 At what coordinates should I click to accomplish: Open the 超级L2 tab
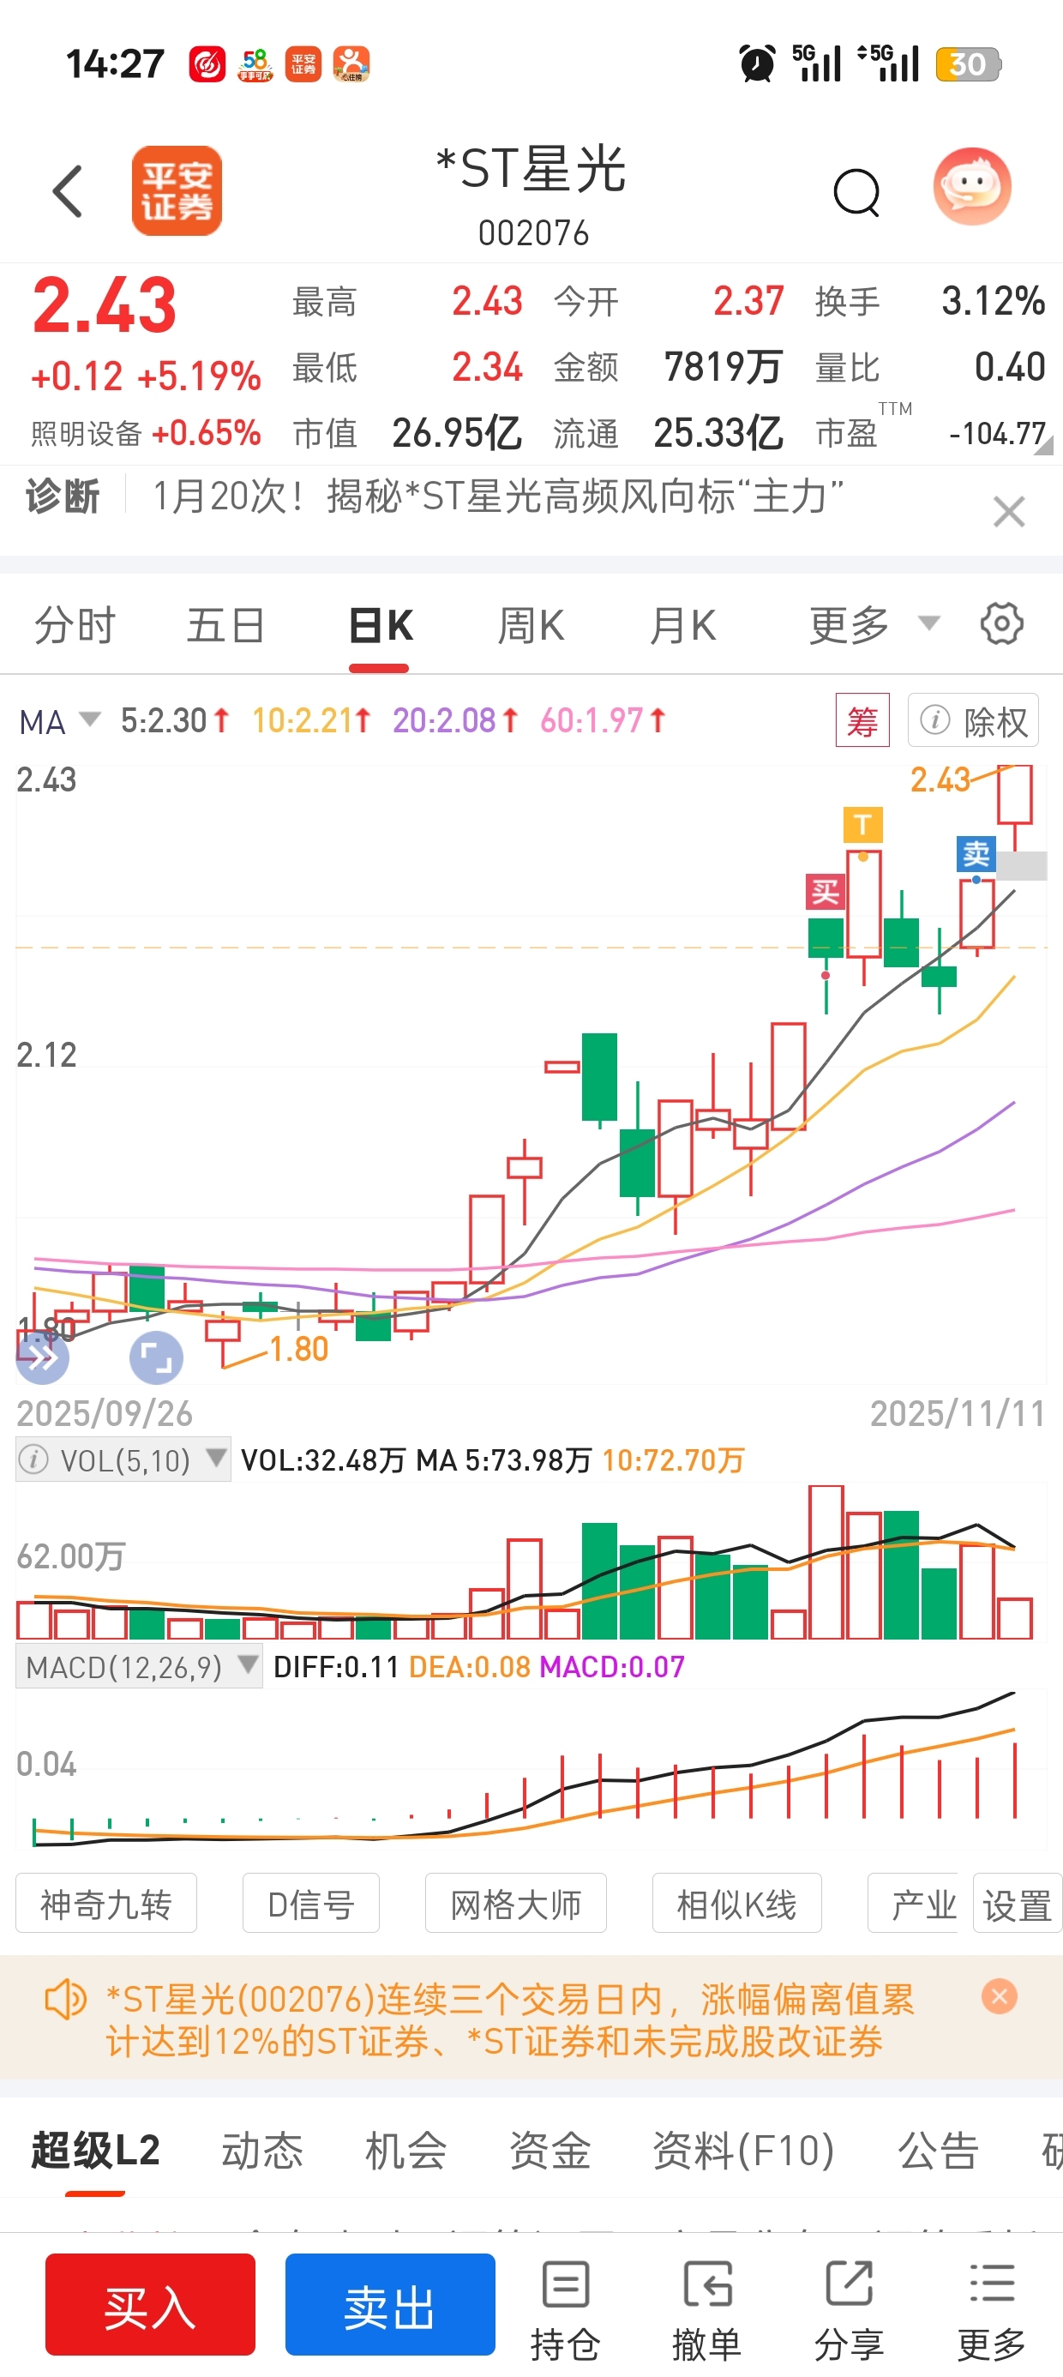[x=96, y=2150]
